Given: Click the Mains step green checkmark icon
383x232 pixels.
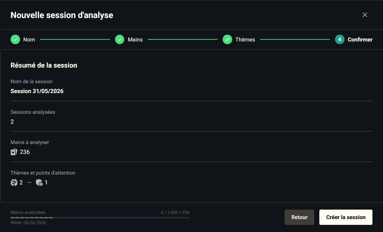Looking at the screenshot, I should click(120, 39).
